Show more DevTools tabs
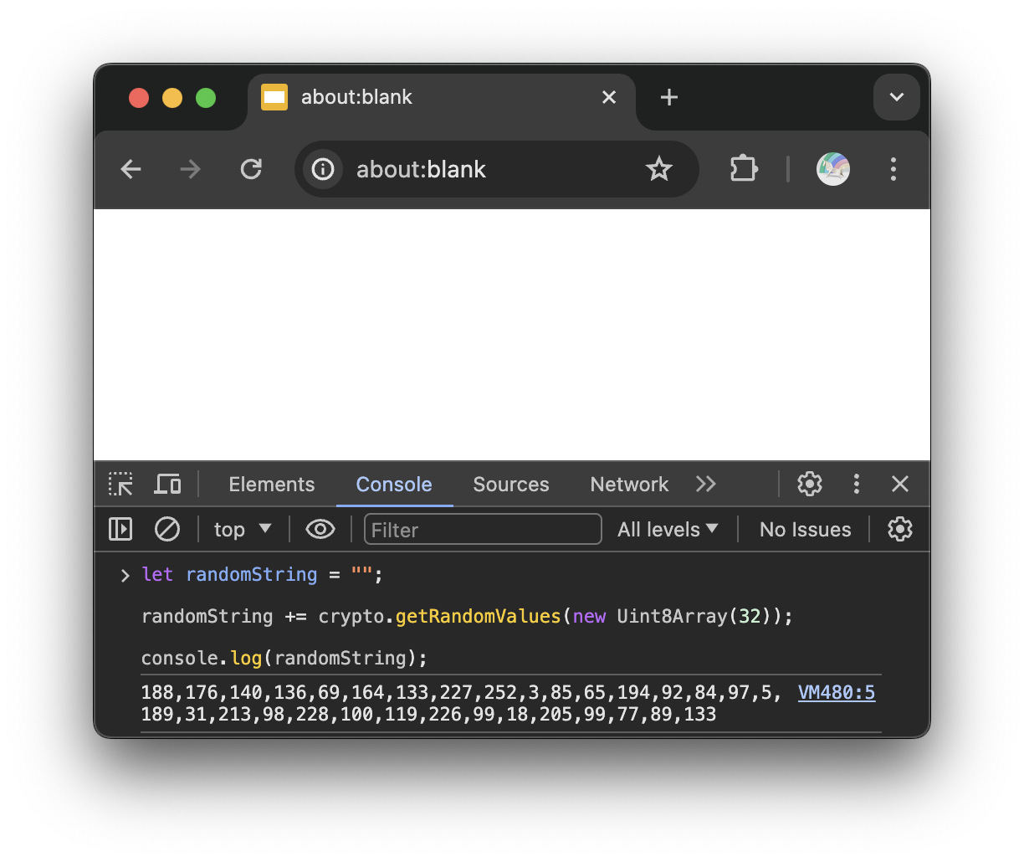The width and height of the screenshot is (1024, 862). coord(706,484)
